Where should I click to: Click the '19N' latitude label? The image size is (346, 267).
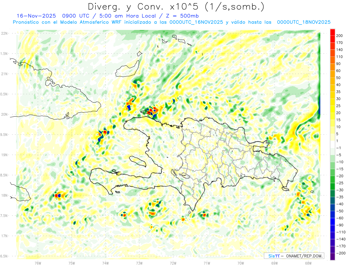[4, 155]
